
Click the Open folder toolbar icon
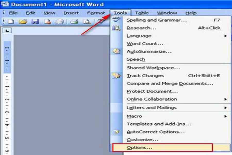[x=23, y=22]
